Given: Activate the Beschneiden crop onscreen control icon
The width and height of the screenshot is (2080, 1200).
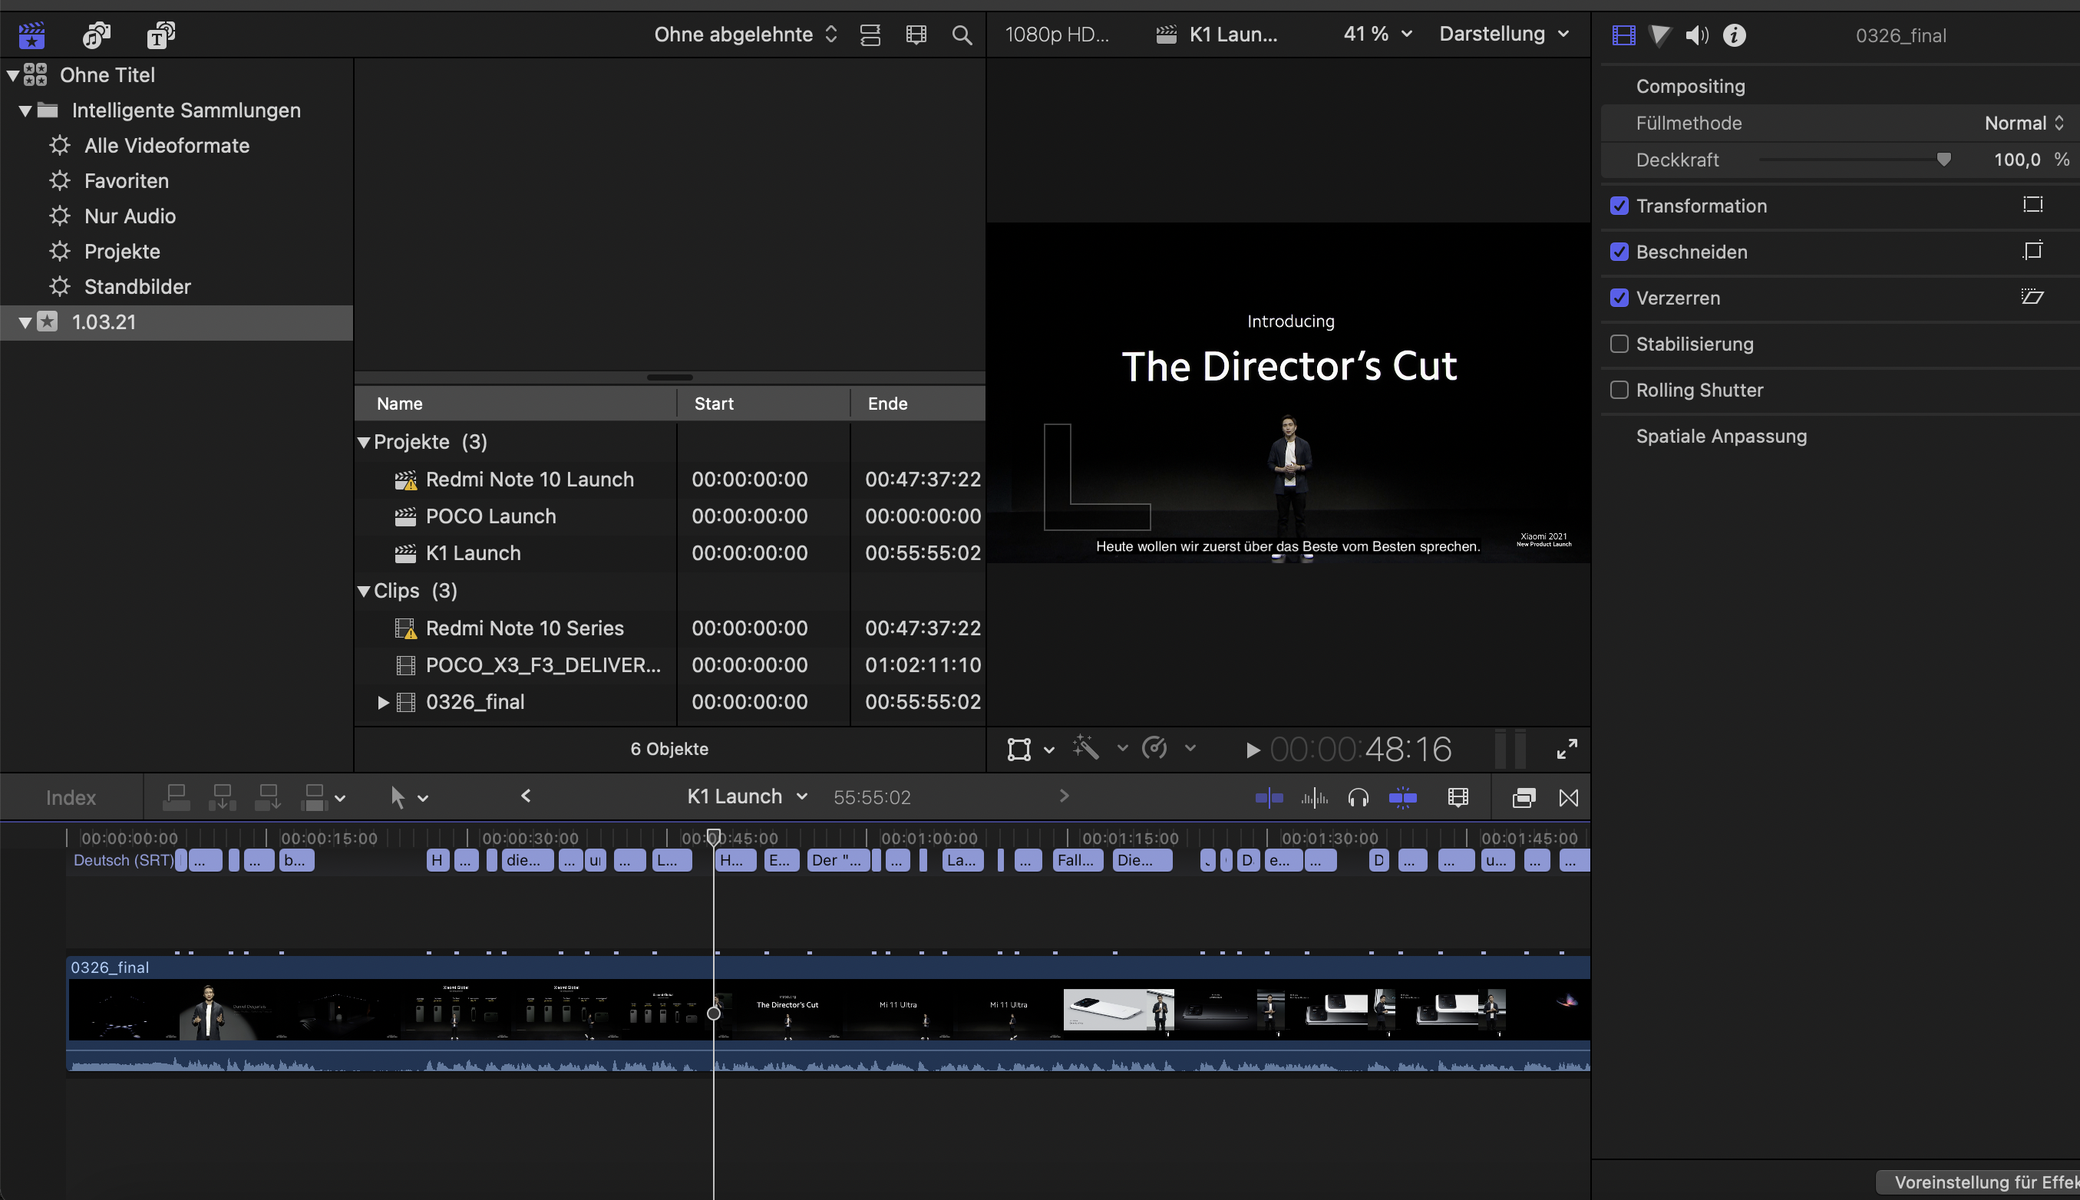Looking at the screenshot, I should (x=2033, y=251).
